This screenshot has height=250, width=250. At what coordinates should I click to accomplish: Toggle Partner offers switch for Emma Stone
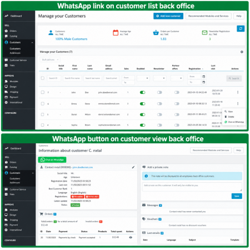pos(177,104)
